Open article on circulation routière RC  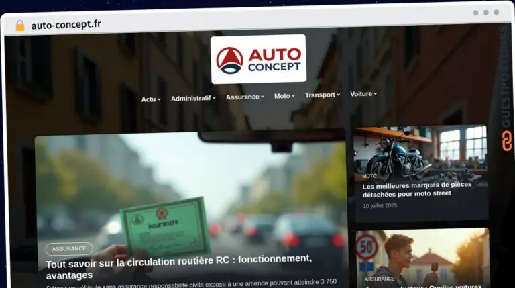(178, 267)
